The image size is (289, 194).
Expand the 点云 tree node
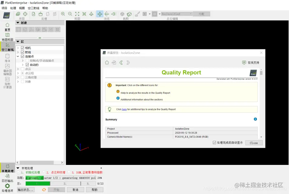[18, 69]
